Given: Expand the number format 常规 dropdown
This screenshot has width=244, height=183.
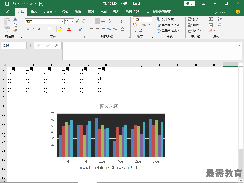Looking at the screenshot, I should tap(150, 19).
